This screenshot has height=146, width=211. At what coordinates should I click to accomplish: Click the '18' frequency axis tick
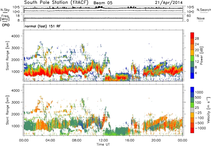pyautogui.click(x=18, y=16)
